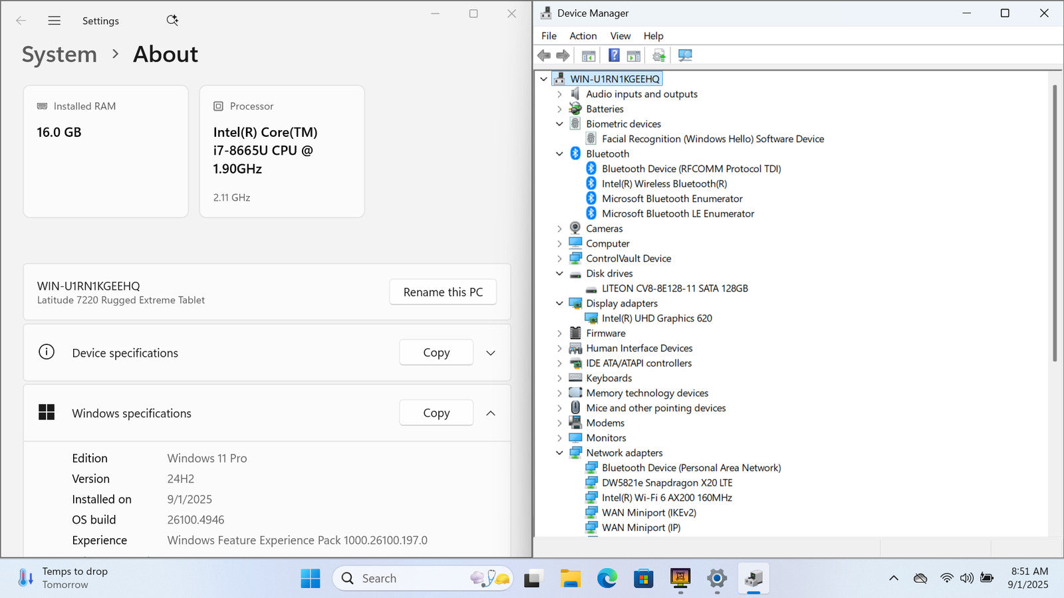Open the Help menu in Device Manager
Viewport: 1064px width, 598px height.
click(653, 36)
